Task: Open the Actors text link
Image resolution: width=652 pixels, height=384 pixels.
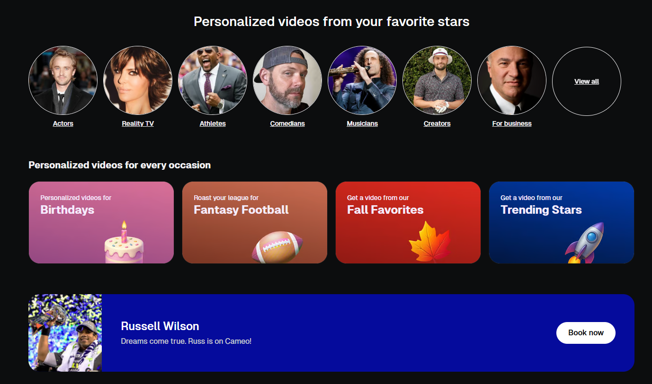Action: [x=63, y=123]
